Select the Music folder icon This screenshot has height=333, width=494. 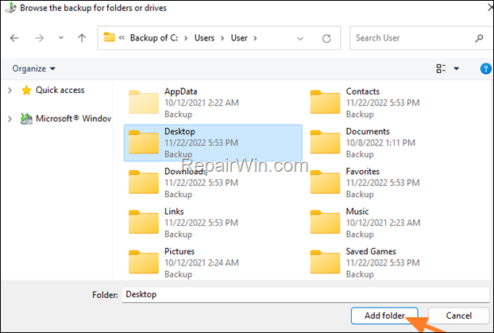click(325, 222)
